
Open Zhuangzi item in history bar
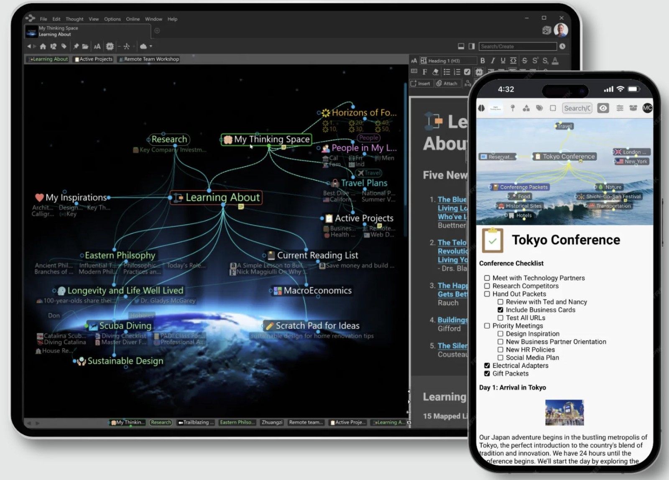pos(272,422)
